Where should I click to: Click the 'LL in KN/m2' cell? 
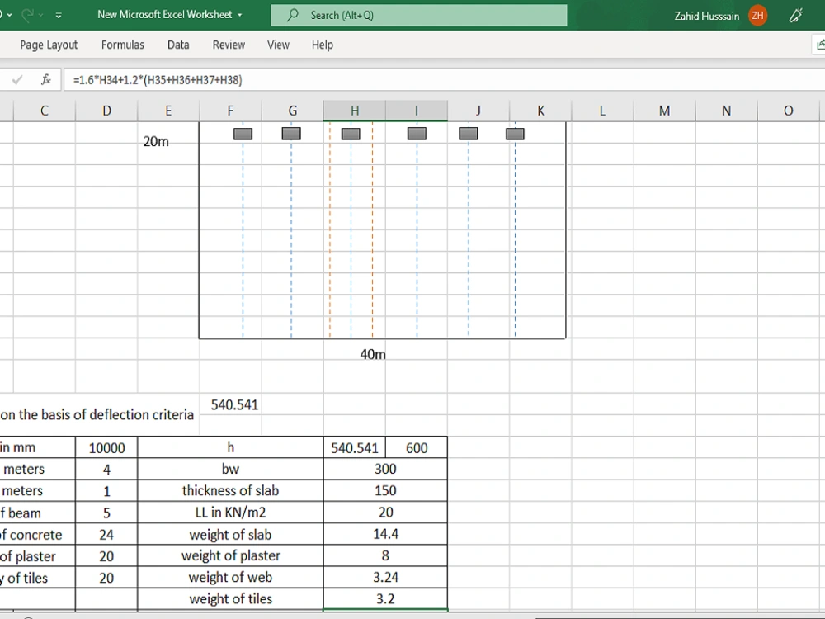click(x=230, y=513)
